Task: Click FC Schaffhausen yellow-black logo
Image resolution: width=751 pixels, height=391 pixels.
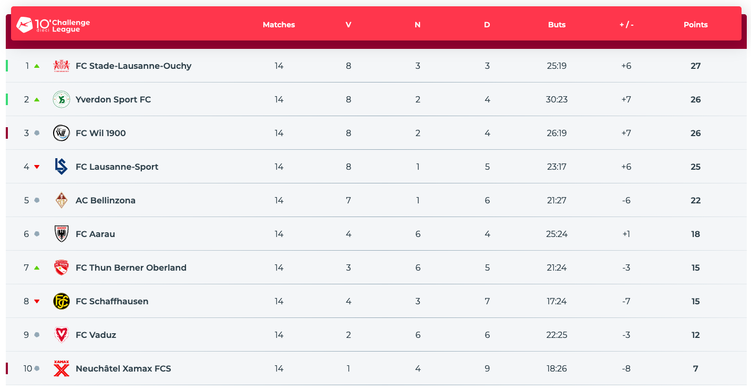Action: click(x=61, y=301)
